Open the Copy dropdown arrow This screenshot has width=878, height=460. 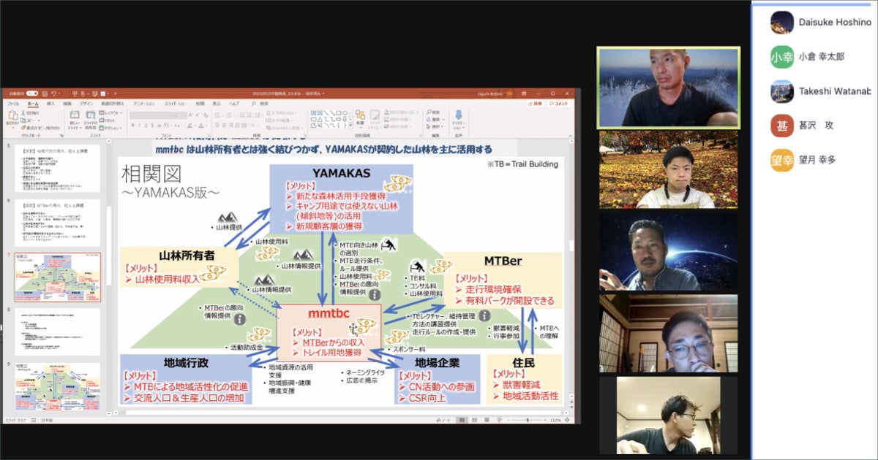pyautogui.click(x=39, y=120)
